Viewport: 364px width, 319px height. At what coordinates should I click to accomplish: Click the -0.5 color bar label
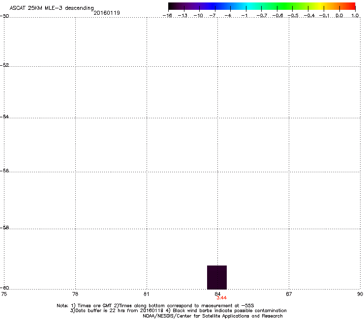tap(293, 16)
